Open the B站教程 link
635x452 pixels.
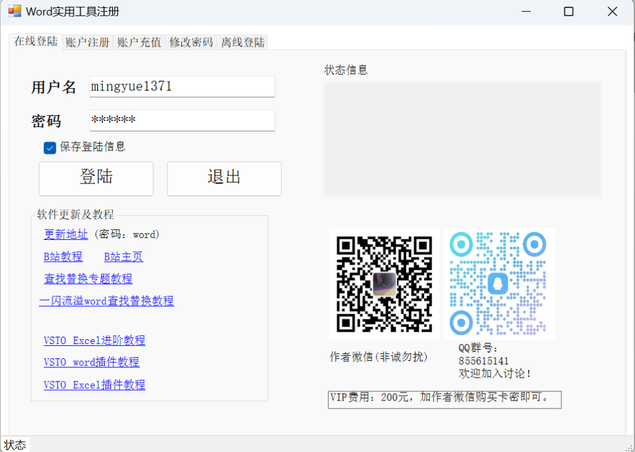(63, 257)
